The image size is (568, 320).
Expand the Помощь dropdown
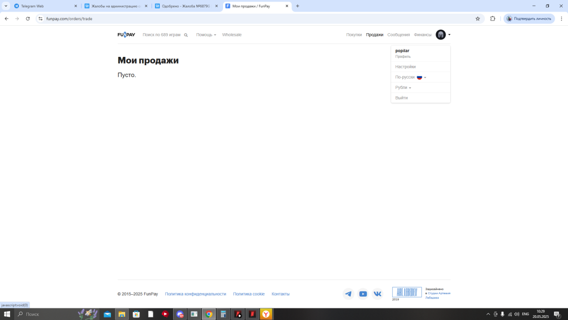coord(206,35)
